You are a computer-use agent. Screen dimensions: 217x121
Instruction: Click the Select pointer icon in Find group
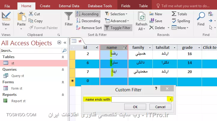point(211,28)
